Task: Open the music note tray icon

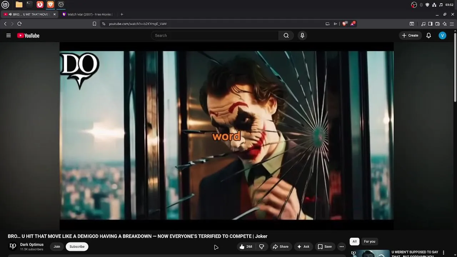Action: pyautogui.click(x=441, y=5)
